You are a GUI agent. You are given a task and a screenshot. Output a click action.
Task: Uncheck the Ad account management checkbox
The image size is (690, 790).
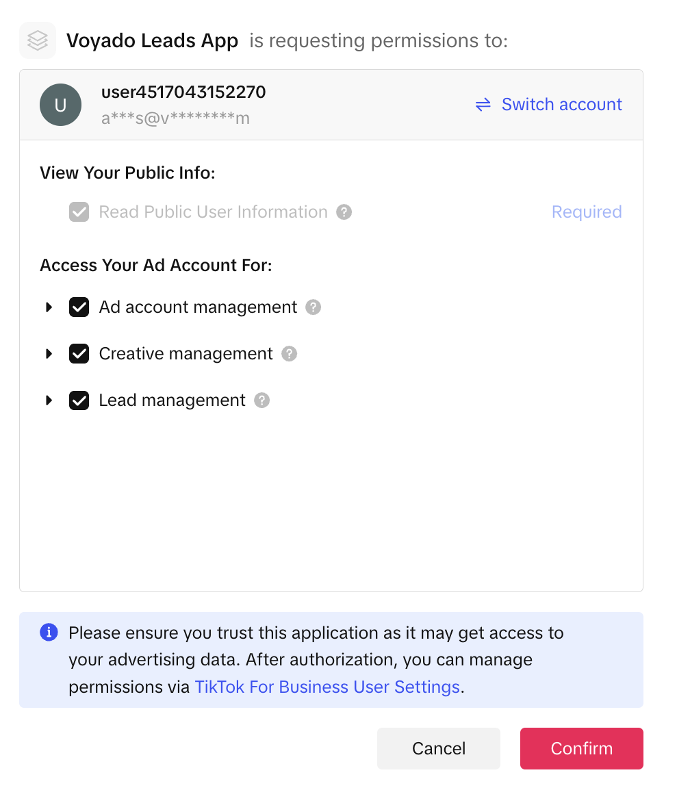click(79, 307)
